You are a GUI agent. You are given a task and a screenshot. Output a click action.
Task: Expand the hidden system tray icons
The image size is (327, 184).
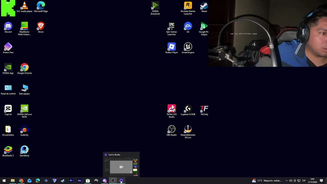(x=286, y=181)
